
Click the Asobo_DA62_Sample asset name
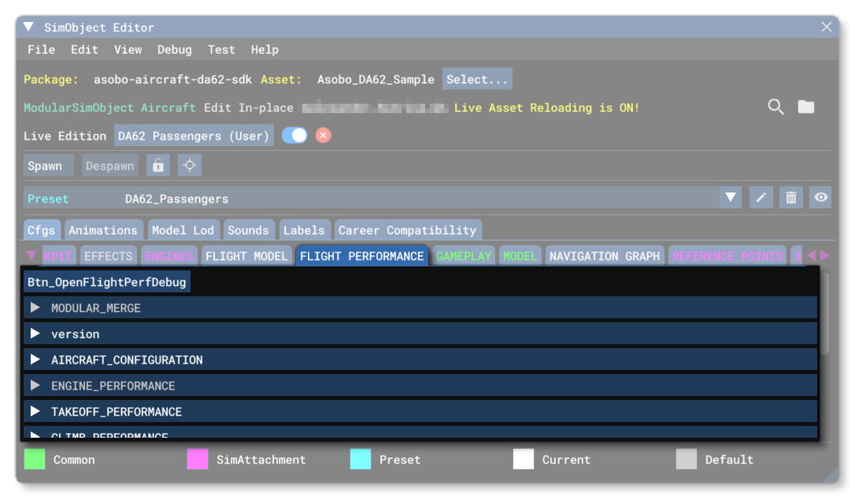click(x=376, y=79)
